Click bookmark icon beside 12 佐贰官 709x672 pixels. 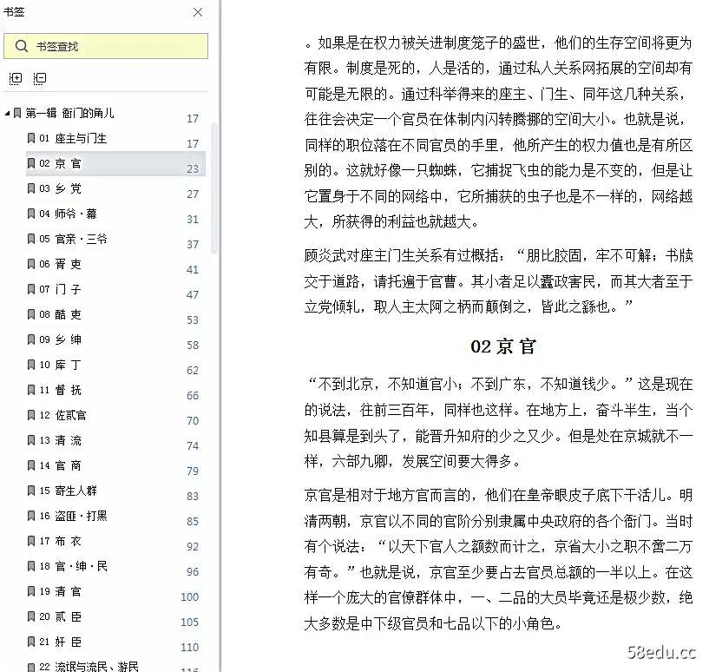tap(31, 415)
